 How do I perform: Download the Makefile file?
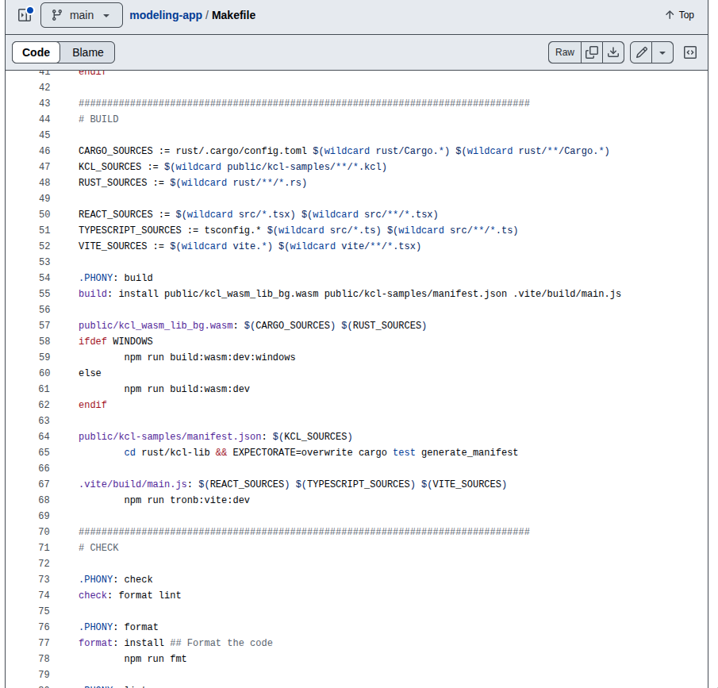coord(613,52)
